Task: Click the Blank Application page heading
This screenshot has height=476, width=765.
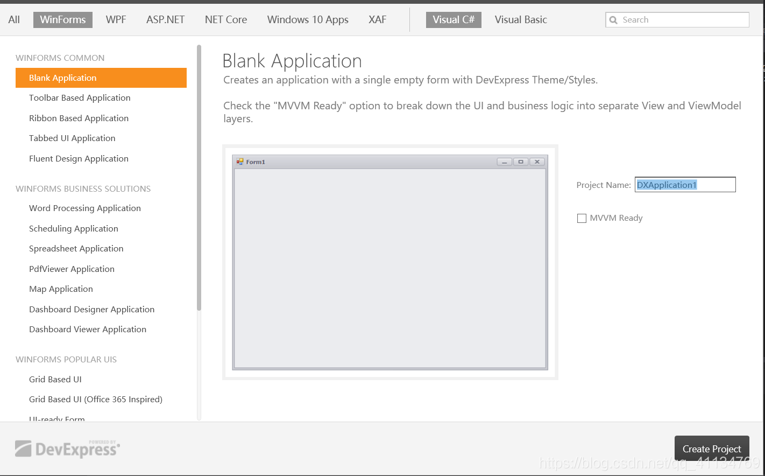Action: coord(292,61)
